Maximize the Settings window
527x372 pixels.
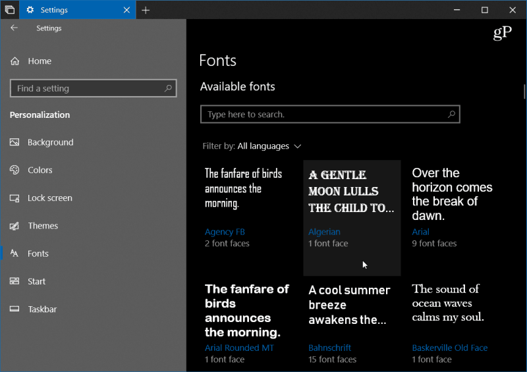tap(485, 10)
